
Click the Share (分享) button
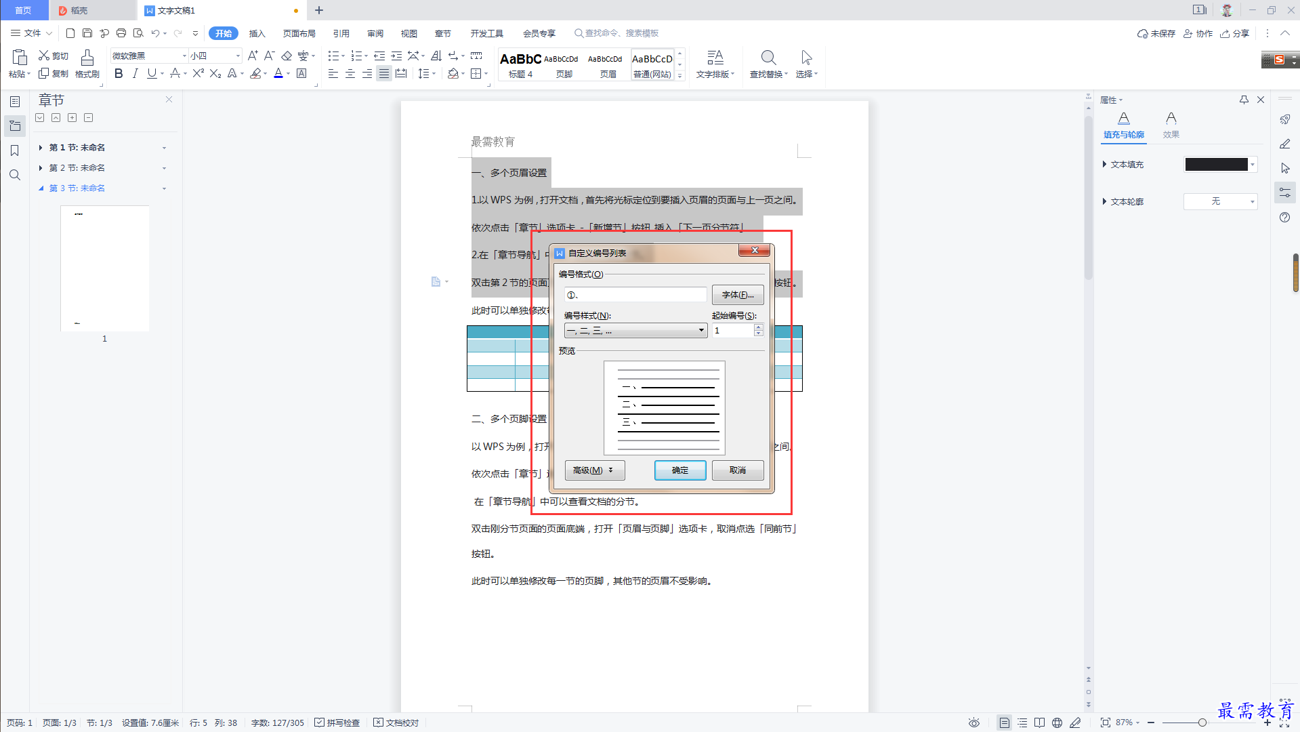click(1234, 33)
